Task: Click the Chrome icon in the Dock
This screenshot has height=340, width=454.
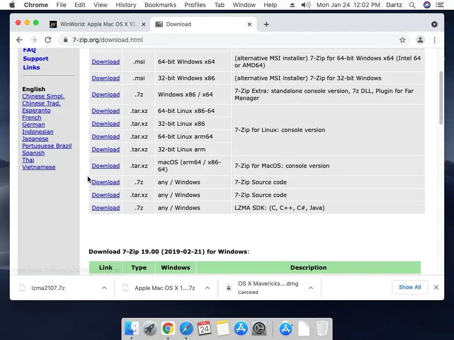Action: click(168, 328)
